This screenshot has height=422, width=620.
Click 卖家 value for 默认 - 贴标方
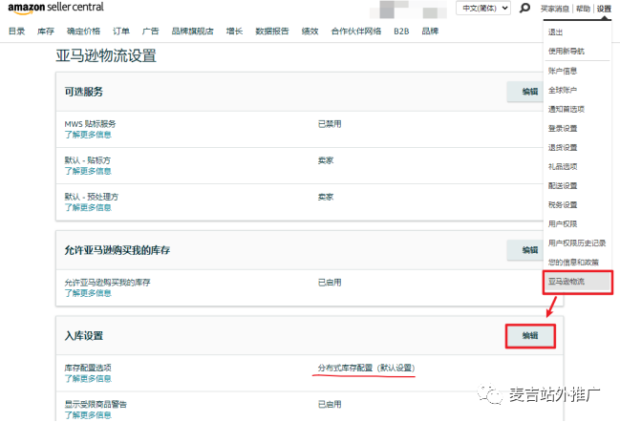326,160
